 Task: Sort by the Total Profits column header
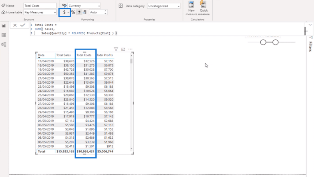coord(105,55)
